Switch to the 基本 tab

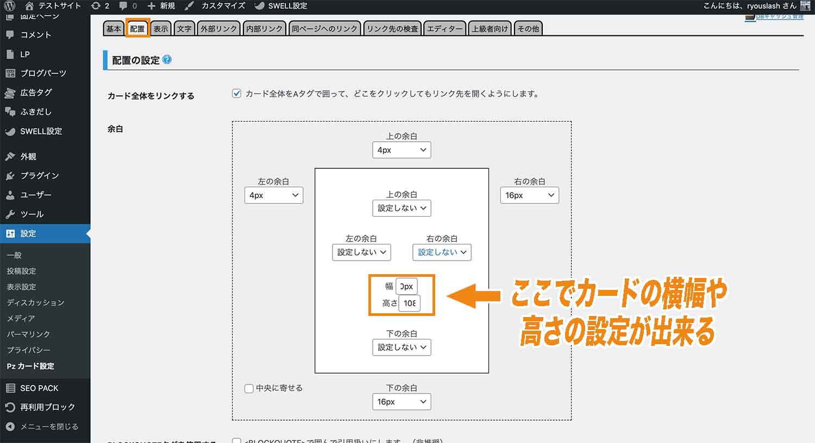click(113, 29)
